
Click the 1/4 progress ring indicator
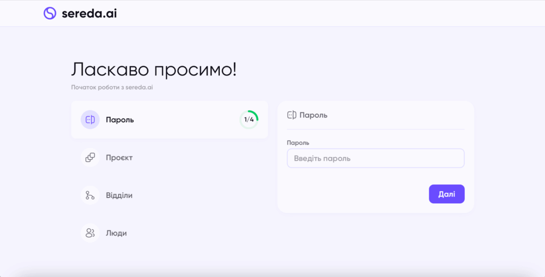tap(249, 119)
